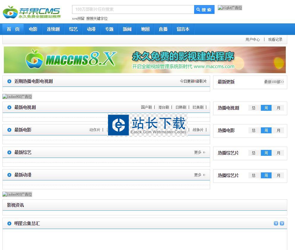Click the bullet icon next to 最新电影
The image size is (295, 250).
(9, 130)
